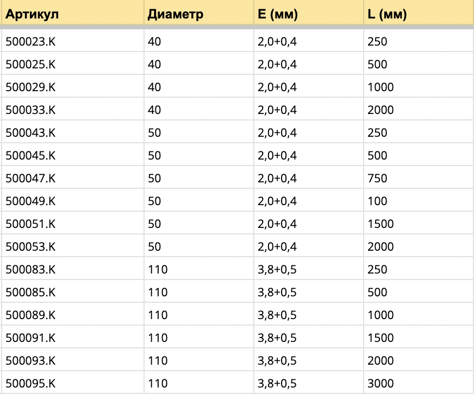Click the Диаметр column header

point(175,15)
